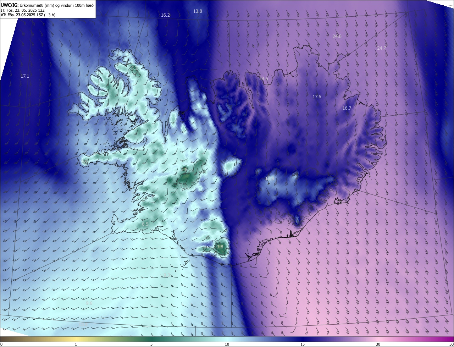Image resolution: width=454 pixels, height=347 pixels.
Task: Click the 'VT: Fös. 23.05.2025 15Z (+3 h)' line
Action: pos(28,15)
